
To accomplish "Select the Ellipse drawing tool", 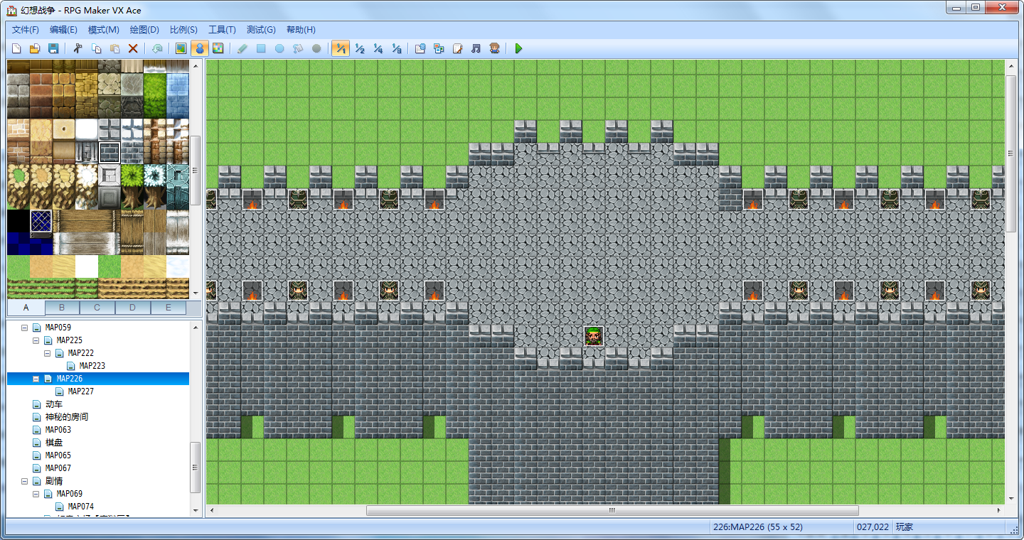I will [279, 48].
